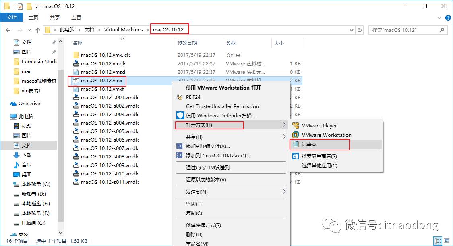Expand address bar history dropdown
This screenshot has height=246, width=453.
(351, 30)
